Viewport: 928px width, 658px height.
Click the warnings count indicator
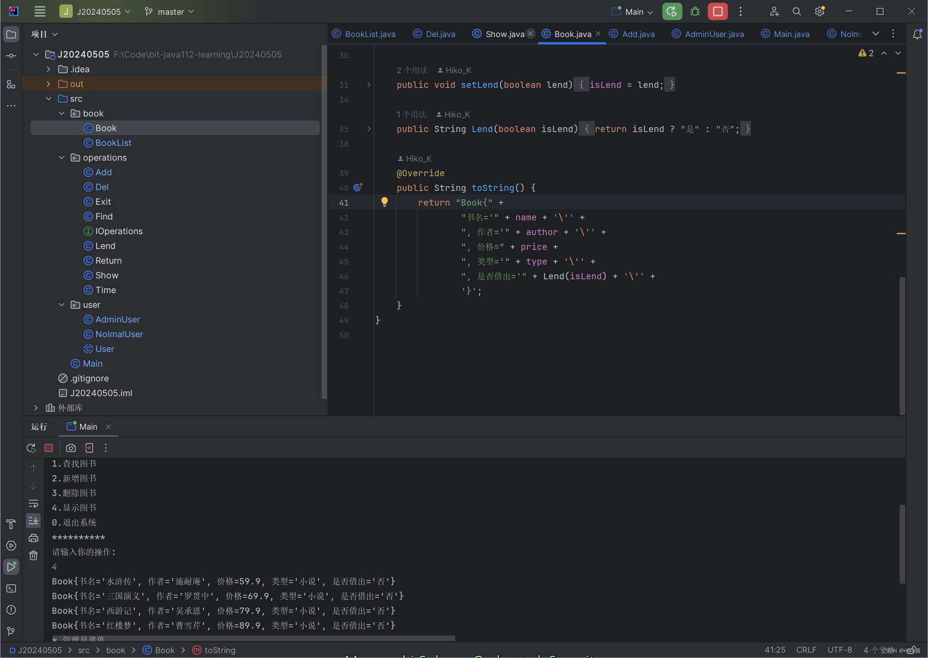click(x=866, y=53)
